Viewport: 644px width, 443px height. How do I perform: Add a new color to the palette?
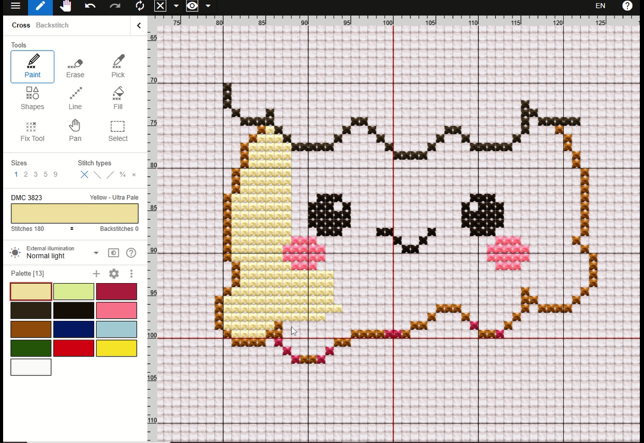point(96,273)
